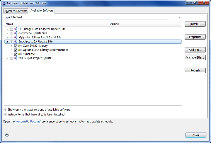Click the Eclipse icon in title bar

[x=4, y=3]
